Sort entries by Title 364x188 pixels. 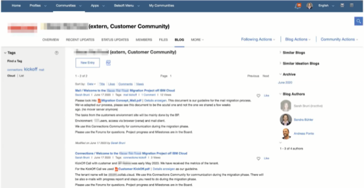click(x=102, y=84)
